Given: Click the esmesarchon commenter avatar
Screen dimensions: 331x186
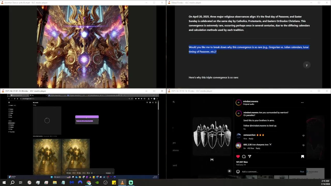Looking at the screenshot, I should pos(238,136).
